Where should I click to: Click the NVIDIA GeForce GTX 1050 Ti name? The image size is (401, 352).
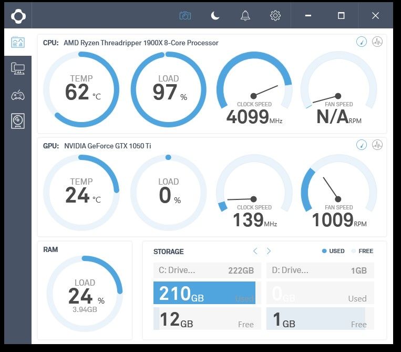pyautogui.click(x=107, y=146)
